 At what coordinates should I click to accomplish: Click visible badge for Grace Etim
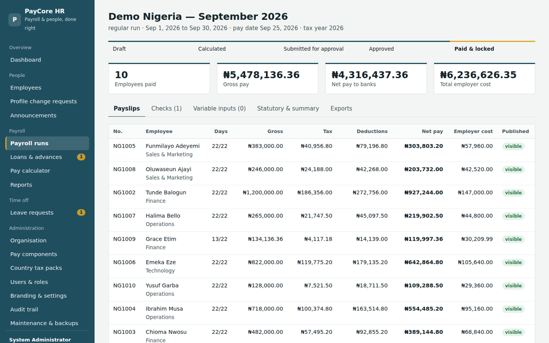point(513,239)
